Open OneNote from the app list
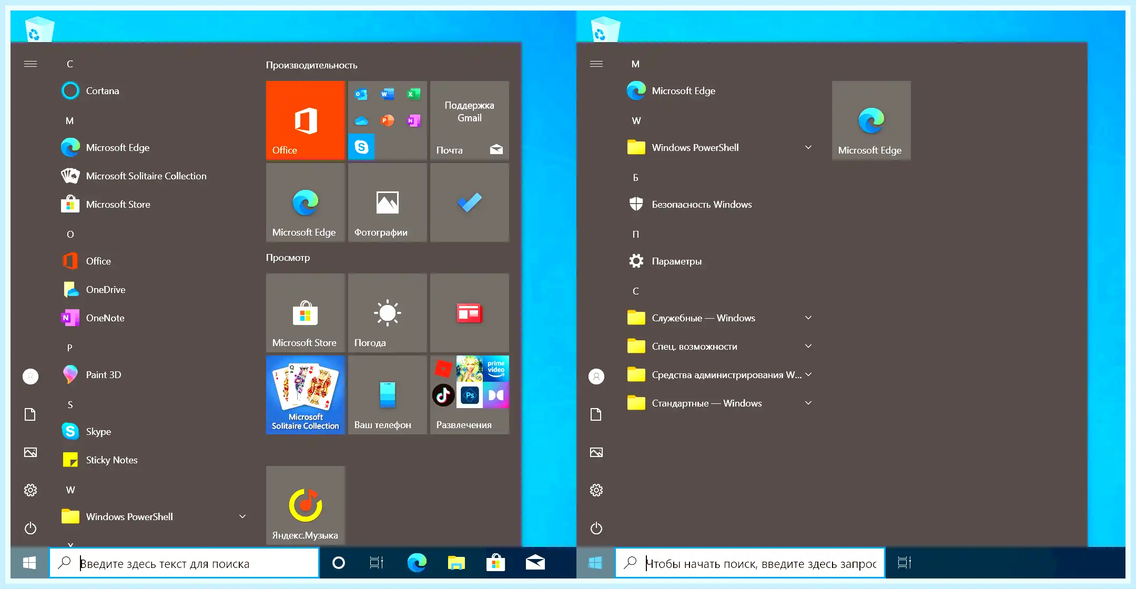1136x589 pixels. (x=153, y=318)
